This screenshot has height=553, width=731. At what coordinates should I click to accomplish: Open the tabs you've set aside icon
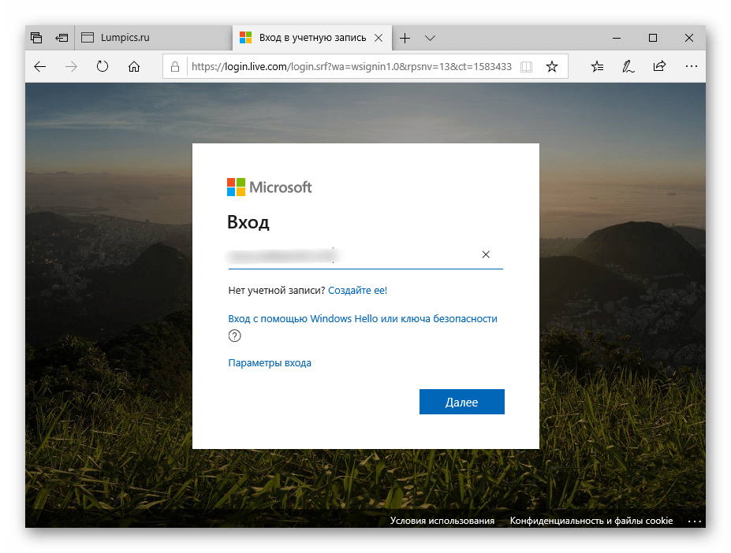tap(36, 38)
